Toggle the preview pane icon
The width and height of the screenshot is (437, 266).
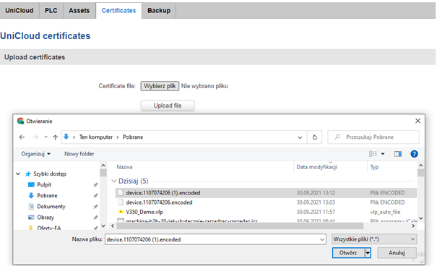pyautogui.click(x=398, y=154)
